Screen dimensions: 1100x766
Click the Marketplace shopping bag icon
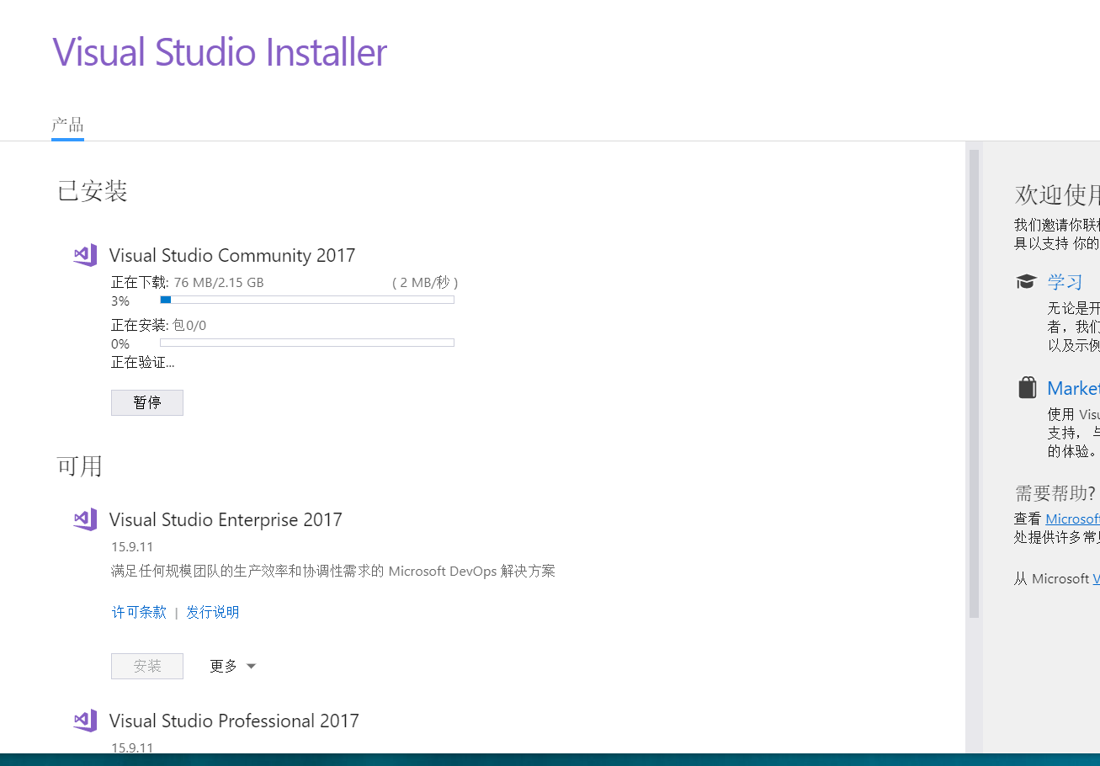pos(1027,387)
